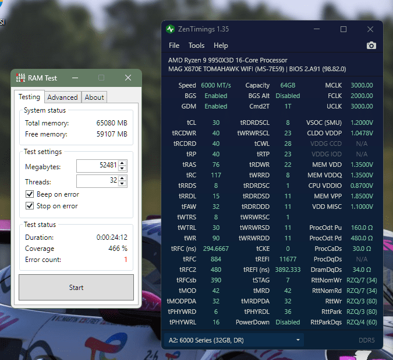Viewport: 393px width, 360px height.
Task: Click the tWR value 90
Action: tap(216, 238)
